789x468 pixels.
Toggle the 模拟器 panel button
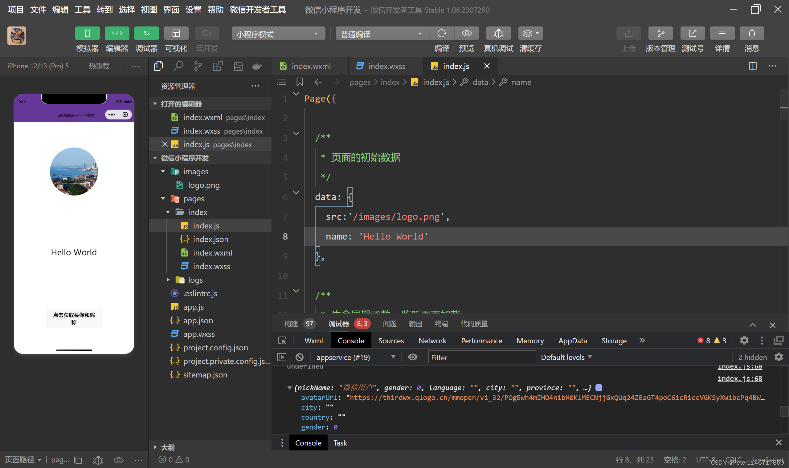pos(88,34)
